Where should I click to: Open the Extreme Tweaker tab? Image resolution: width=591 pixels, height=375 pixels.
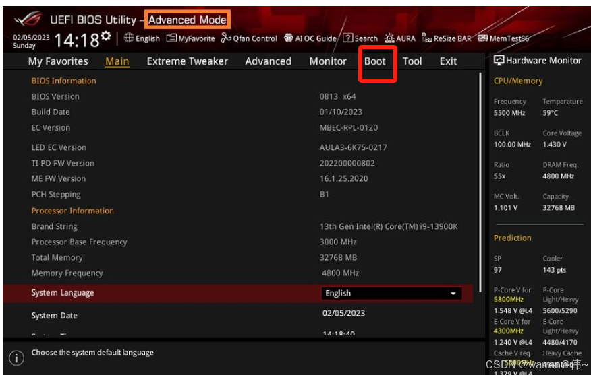pyautogui.click(x=188, y=61)
